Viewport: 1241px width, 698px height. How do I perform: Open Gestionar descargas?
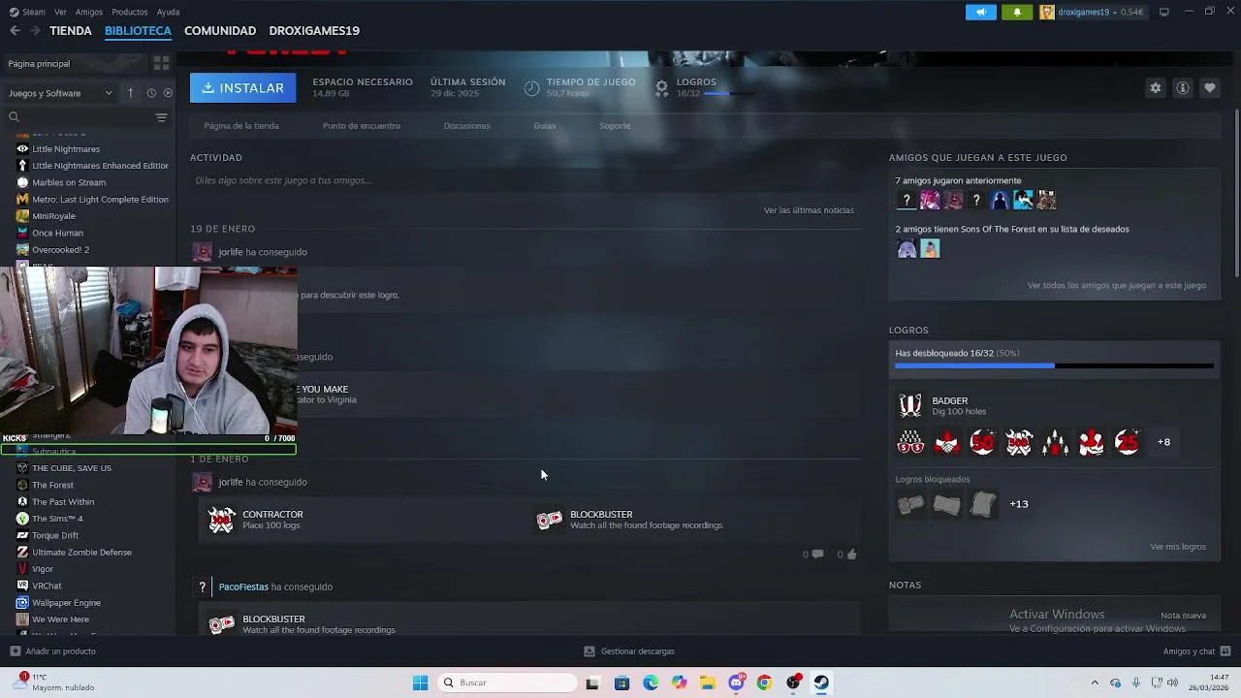point(629,651)
